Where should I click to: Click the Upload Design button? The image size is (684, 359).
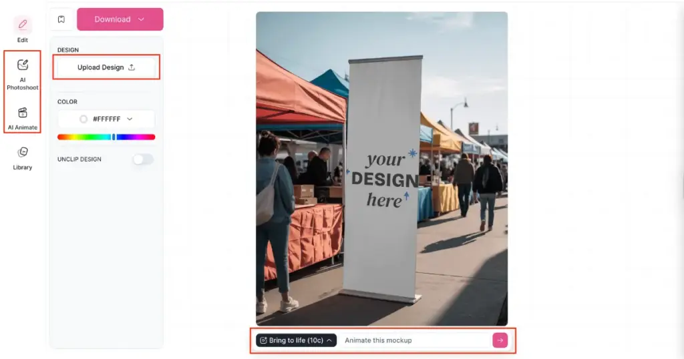point(106,67)
